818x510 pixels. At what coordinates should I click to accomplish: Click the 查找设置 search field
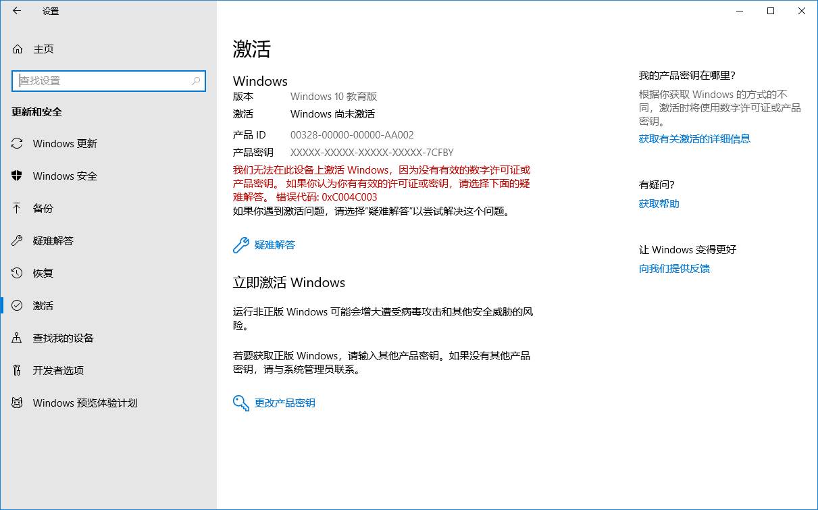109,80
